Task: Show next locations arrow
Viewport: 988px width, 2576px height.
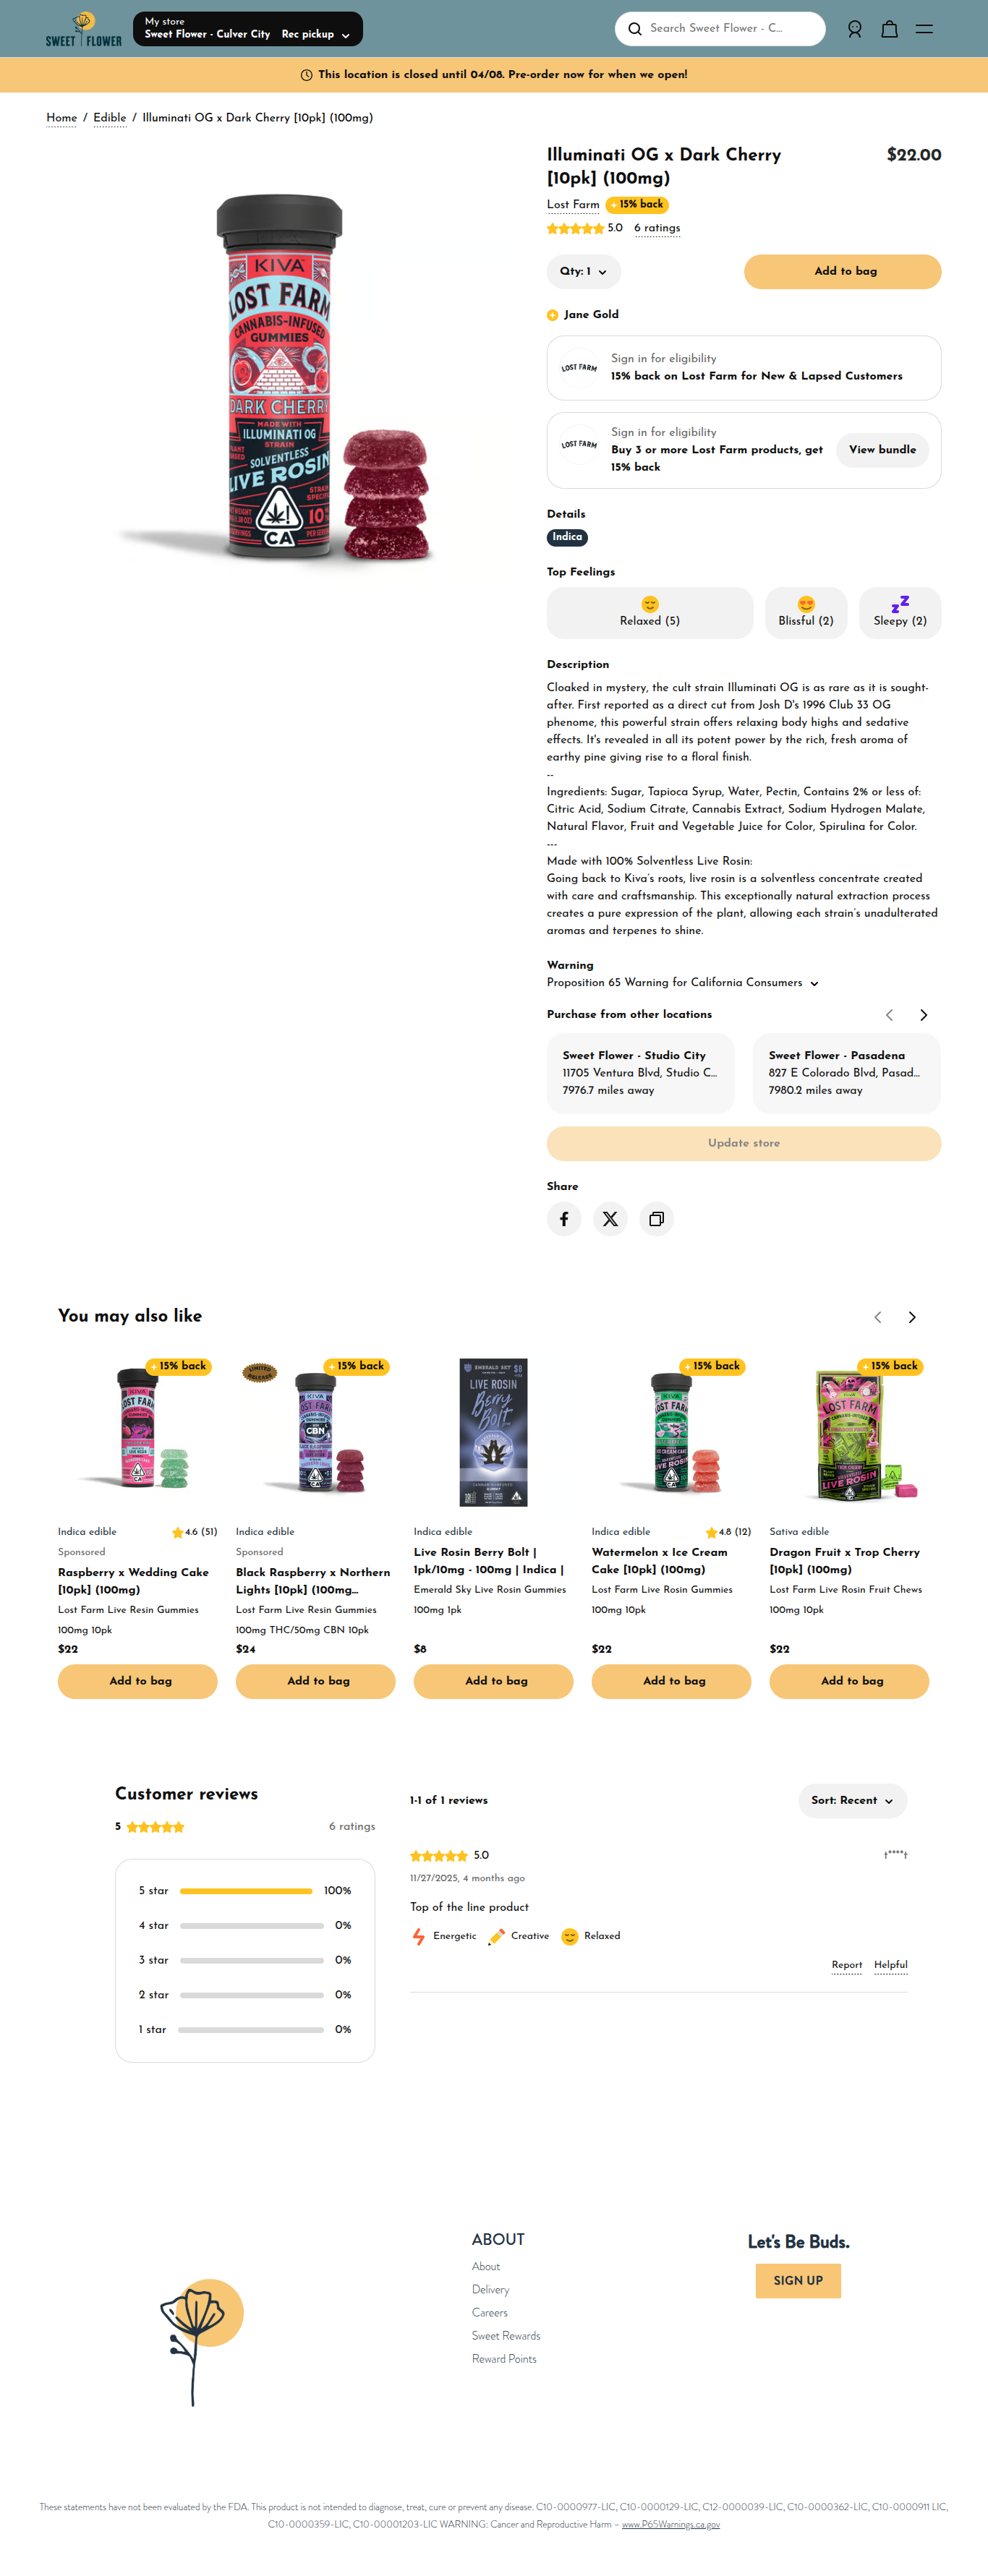Action: 923,1014
